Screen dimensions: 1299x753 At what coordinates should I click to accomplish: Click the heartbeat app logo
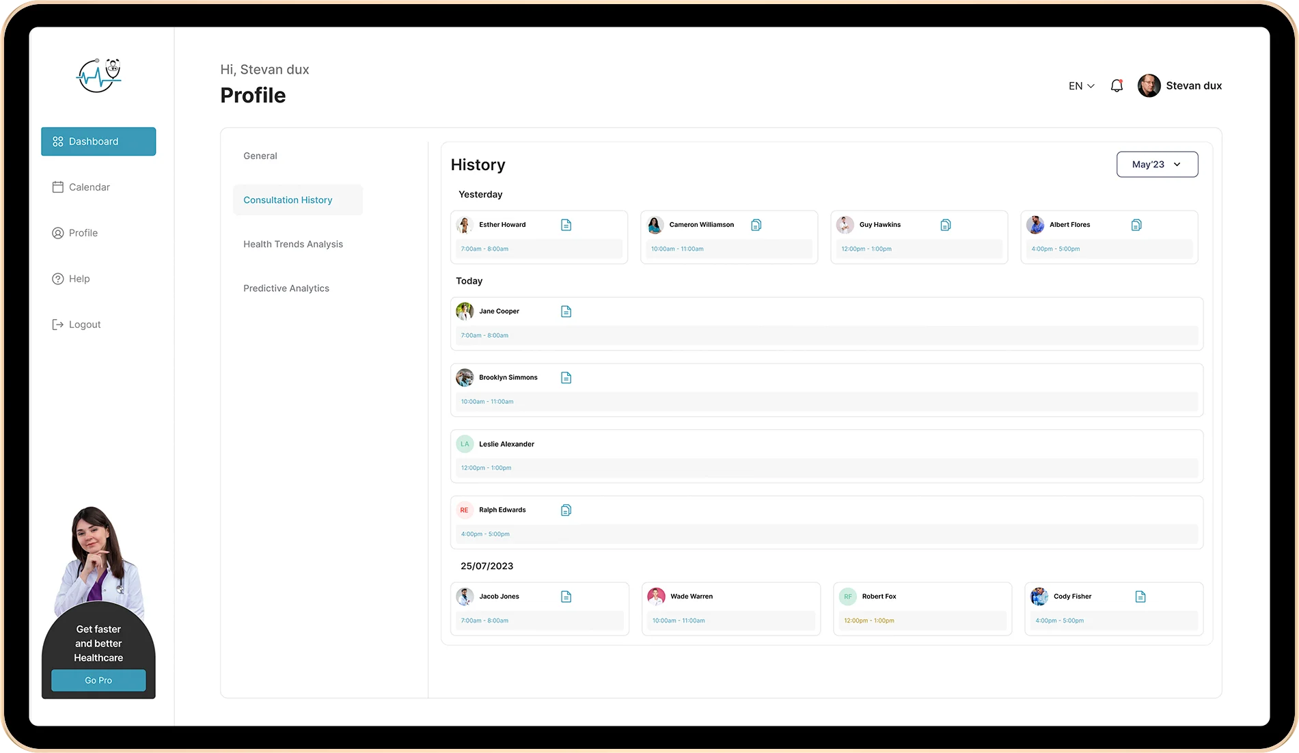point(98,75)
